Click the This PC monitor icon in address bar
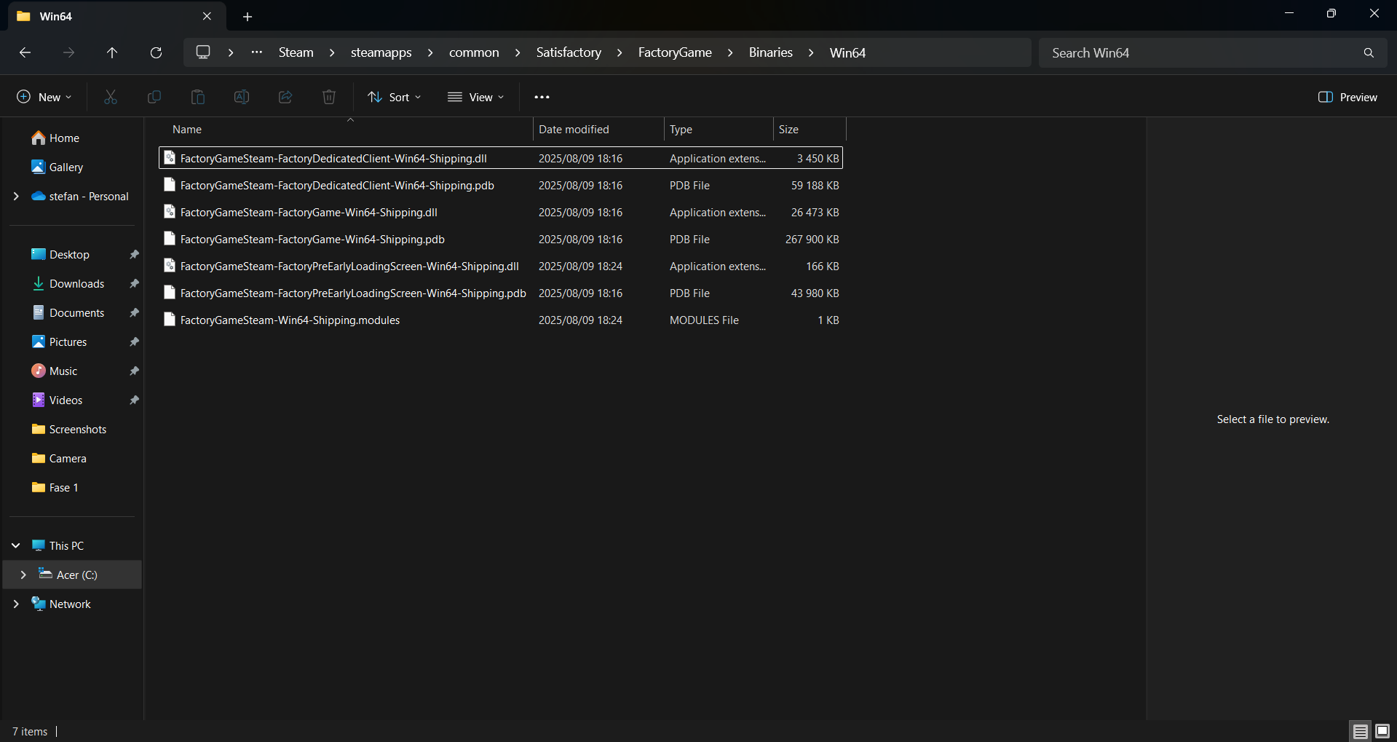The width and height of the screenshot is (1397, 742). (203, 52)
